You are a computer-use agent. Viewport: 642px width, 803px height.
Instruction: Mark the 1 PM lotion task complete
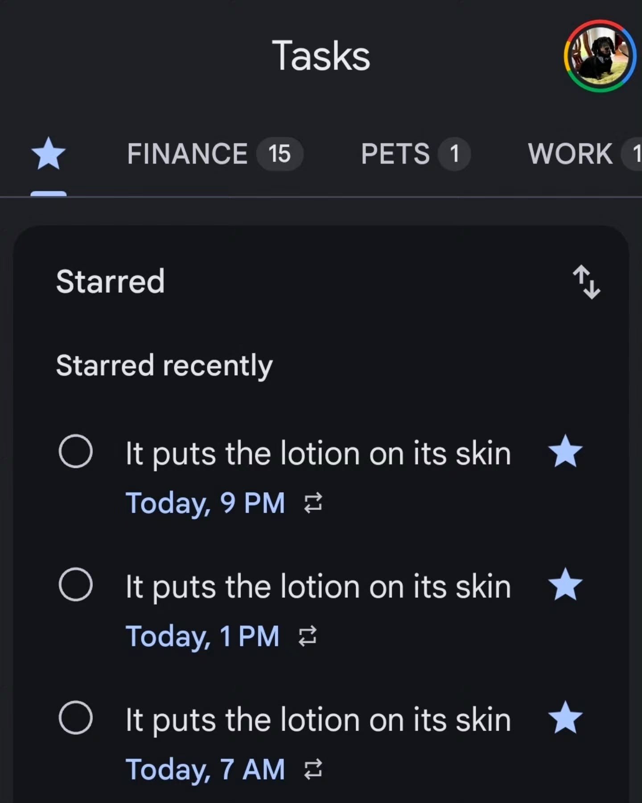(76, 584)
